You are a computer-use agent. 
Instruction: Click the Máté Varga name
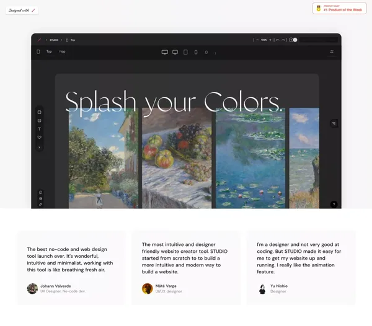(166, 286)
